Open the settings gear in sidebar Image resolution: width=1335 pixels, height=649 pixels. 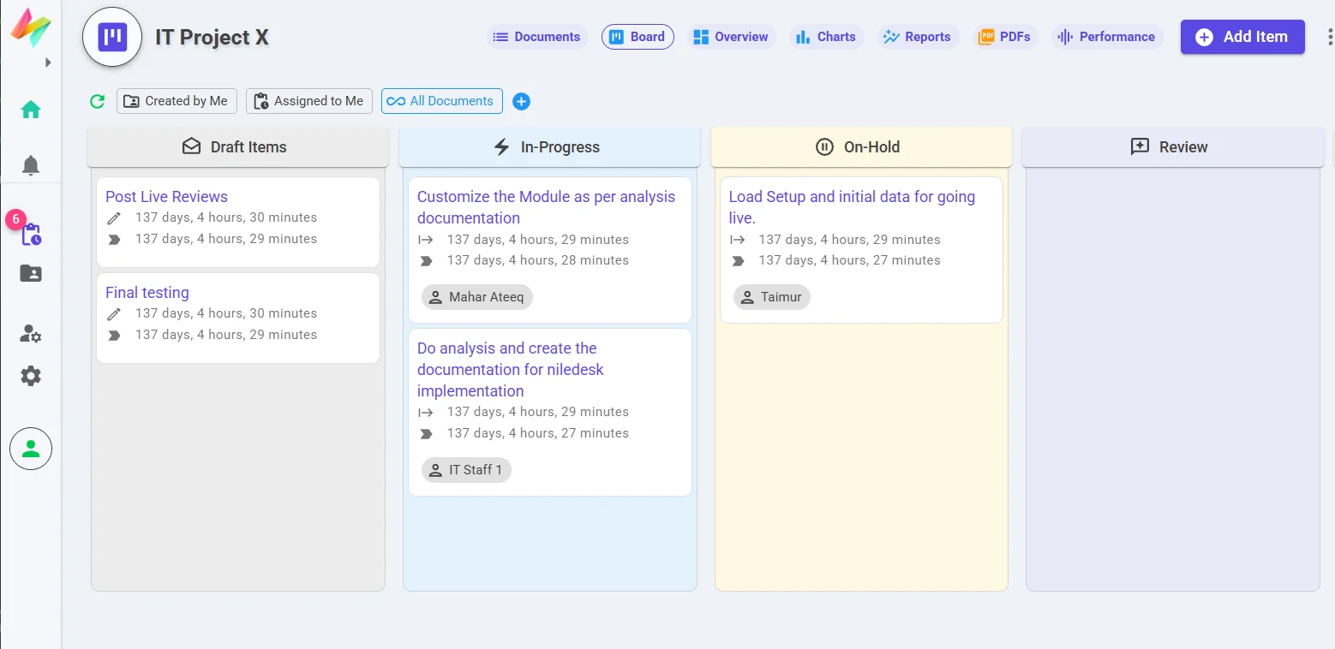(x=31, y=376)
